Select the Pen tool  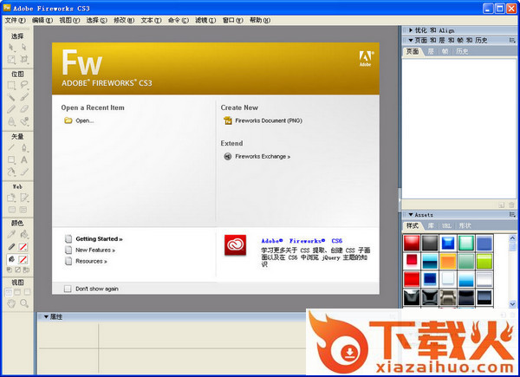24,147
